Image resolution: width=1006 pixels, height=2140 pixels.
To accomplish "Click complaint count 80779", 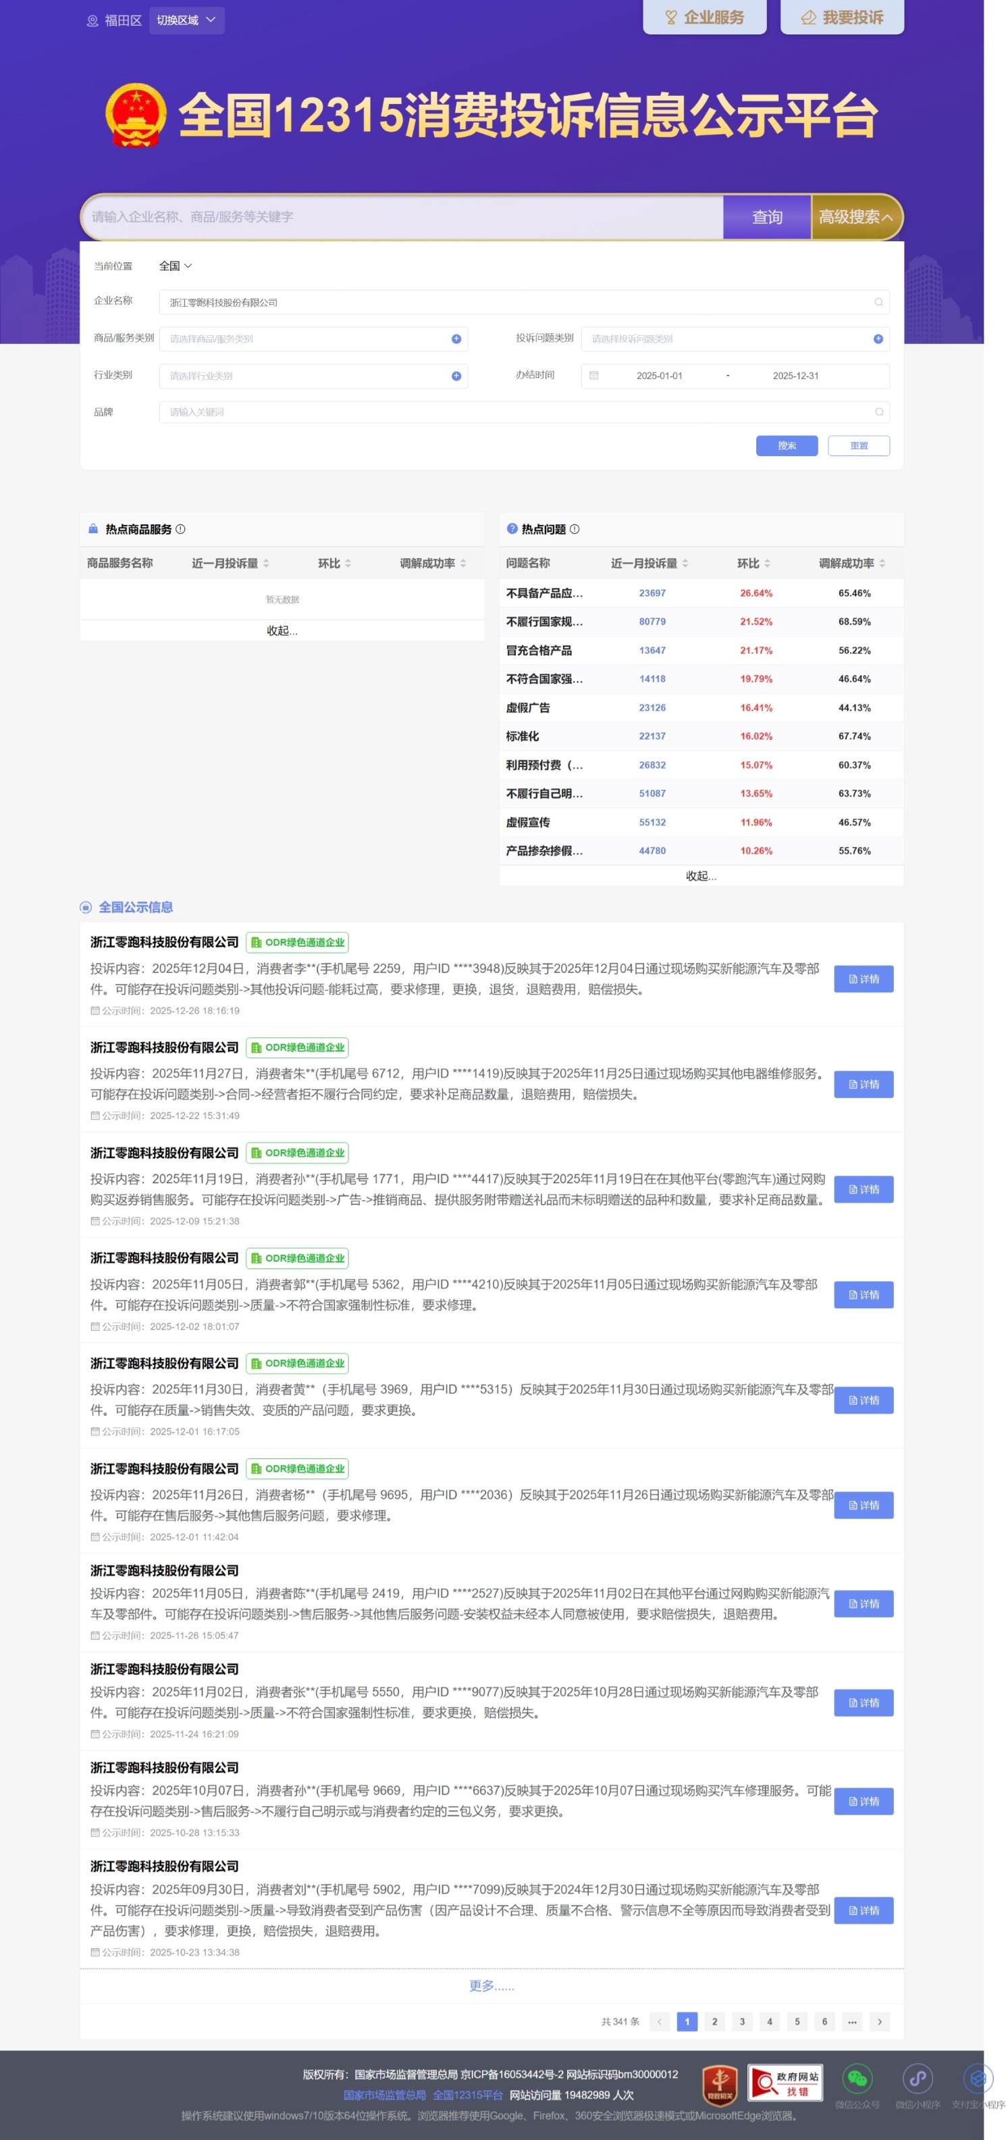I will (x=652, y=622).
